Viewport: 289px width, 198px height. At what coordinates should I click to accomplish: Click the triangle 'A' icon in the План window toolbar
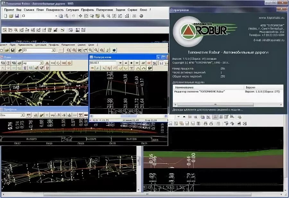pyautogui.click(x=47, y=63)
